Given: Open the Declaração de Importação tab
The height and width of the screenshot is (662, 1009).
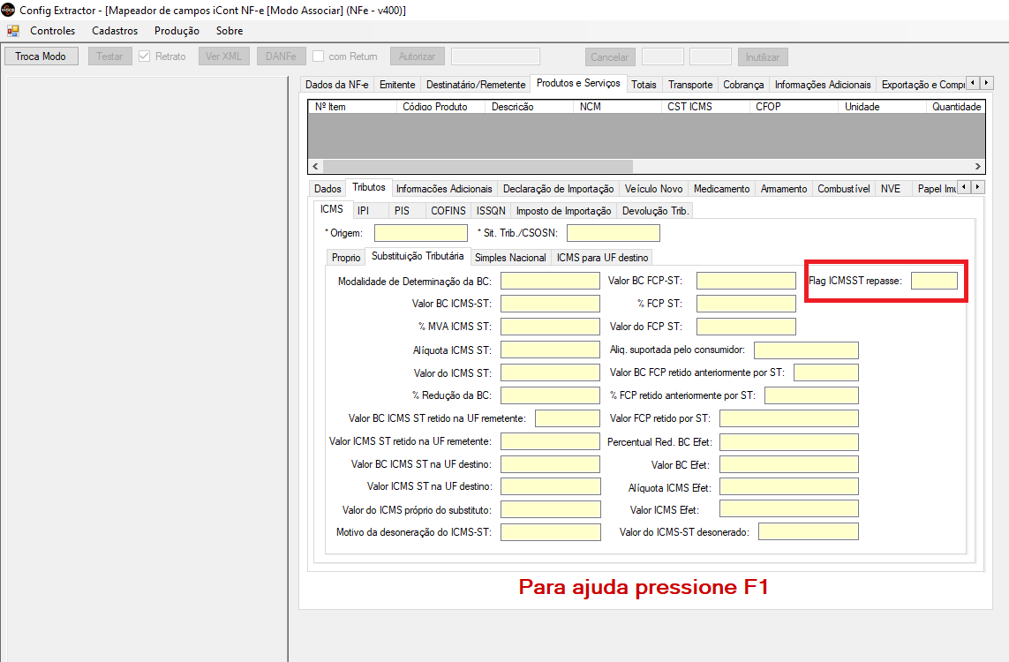Looking at the screenshot, I should (558, 189).
